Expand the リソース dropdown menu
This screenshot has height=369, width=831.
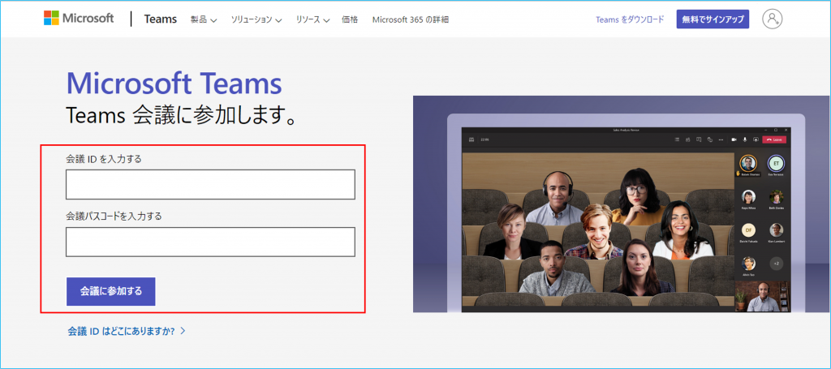click(312, 19)
